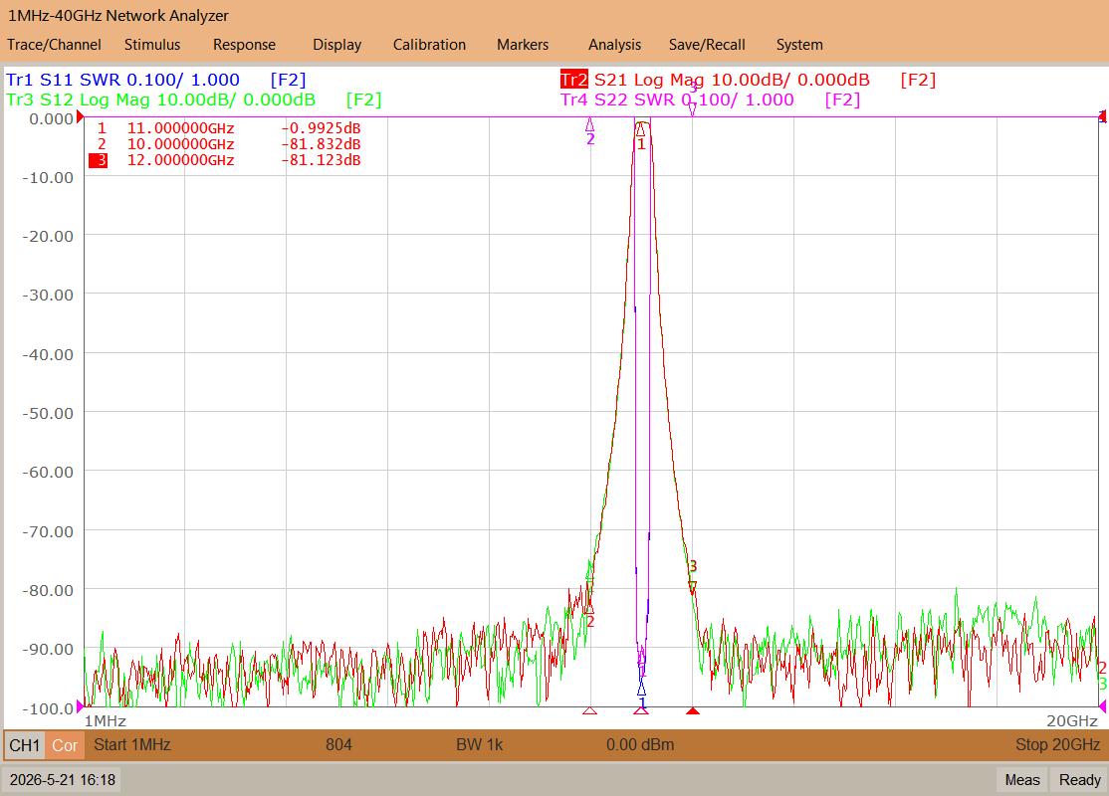
Task: Click the Meas status button
Action: pyautogui.click(x=1022, y=780)
